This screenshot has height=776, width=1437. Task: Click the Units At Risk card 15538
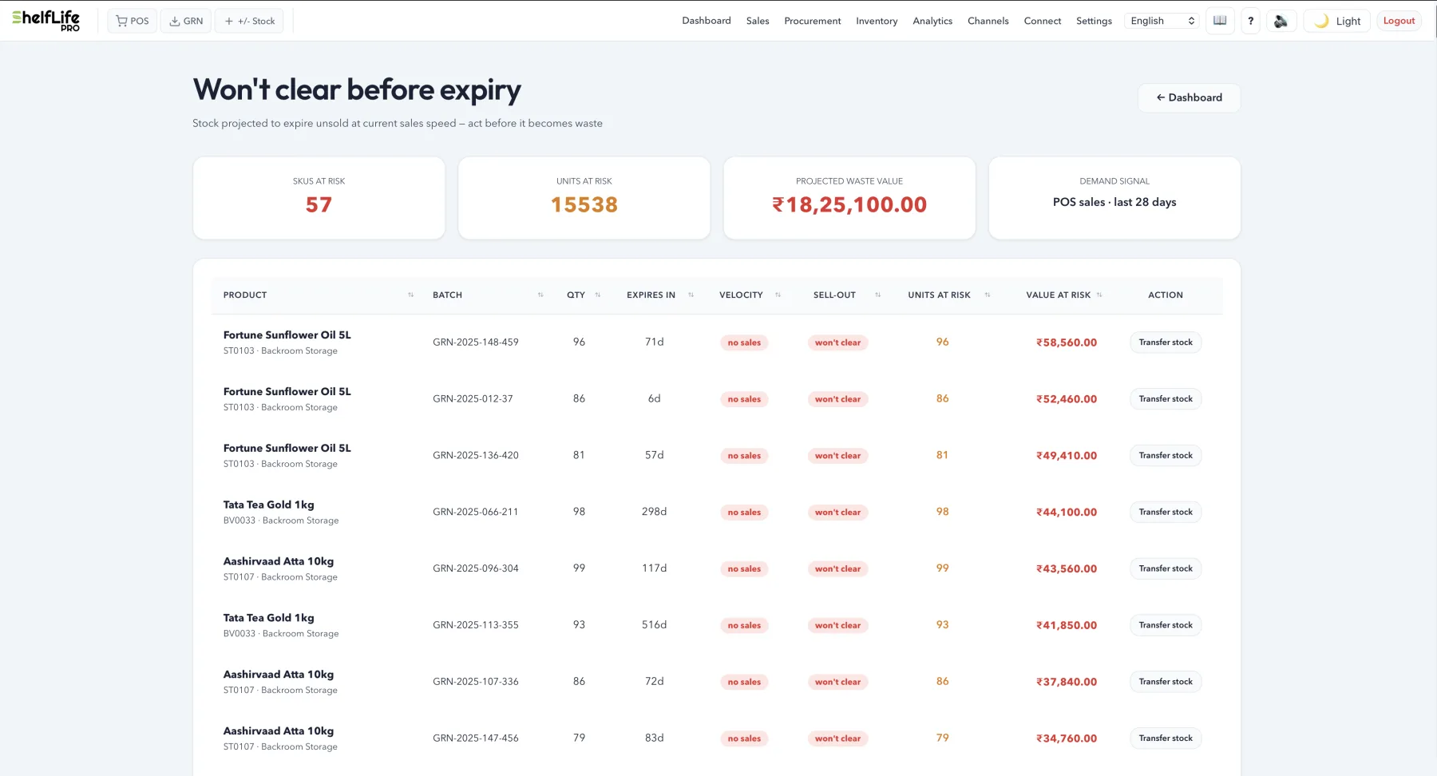point(584,198)
